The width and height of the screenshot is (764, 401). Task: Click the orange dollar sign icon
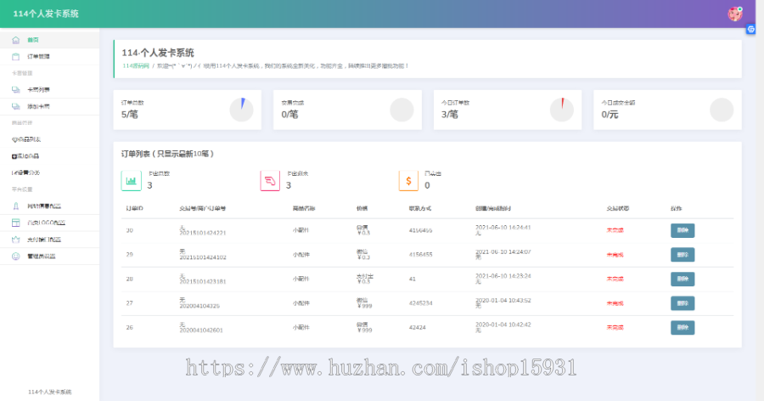tap(408, 180)
